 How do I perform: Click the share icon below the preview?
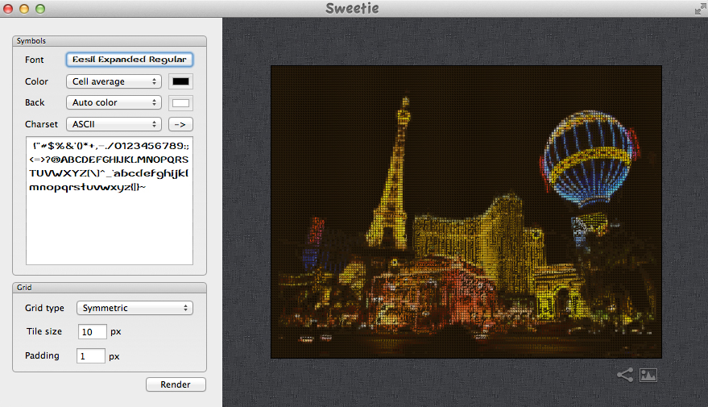(624, 375)
